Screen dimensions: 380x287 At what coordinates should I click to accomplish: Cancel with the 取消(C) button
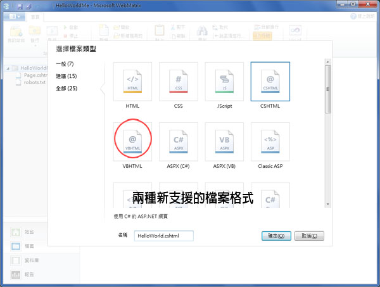pyautogui.click(x=309, y=236)
